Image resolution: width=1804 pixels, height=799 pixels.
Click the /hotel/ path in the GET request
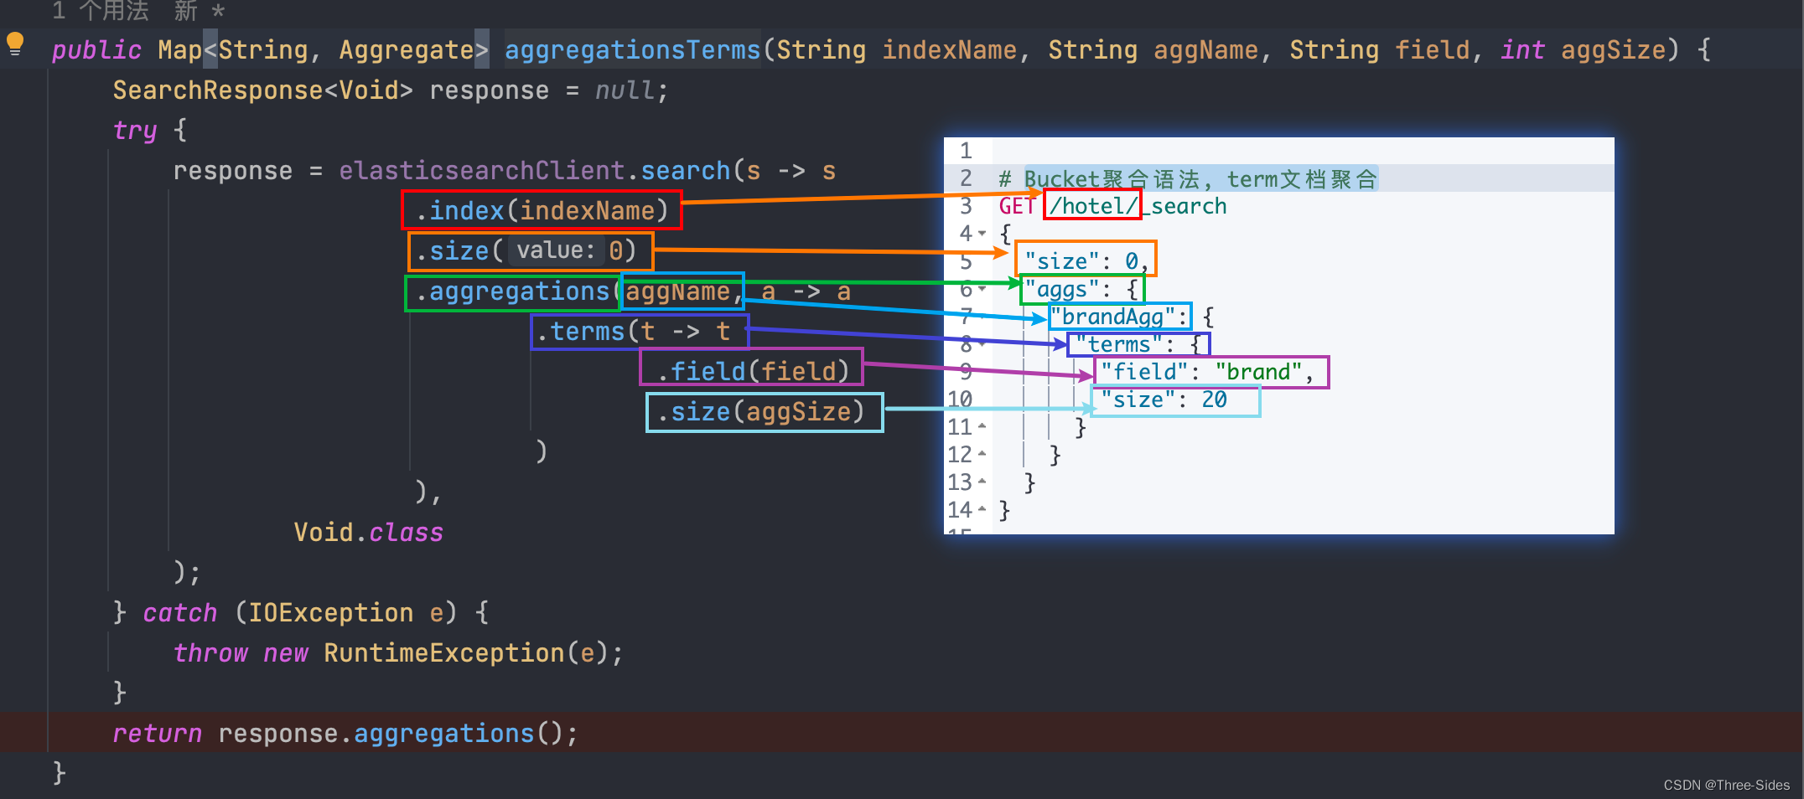(1091, 205)
